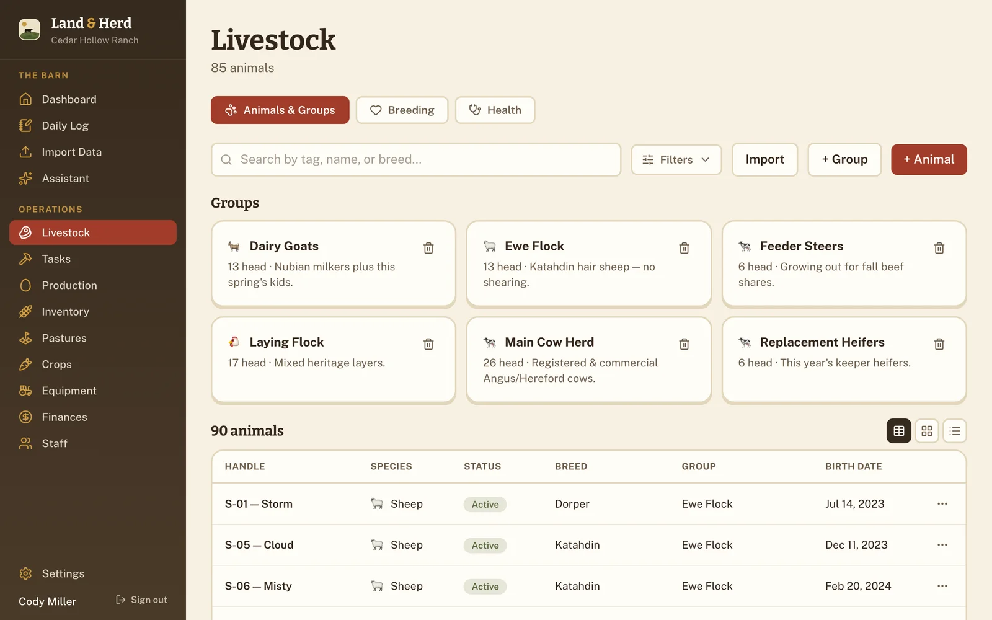The height and width of the screenshot is (620, 992).
Task: Switch to list view layout
Action: [955, 431]
